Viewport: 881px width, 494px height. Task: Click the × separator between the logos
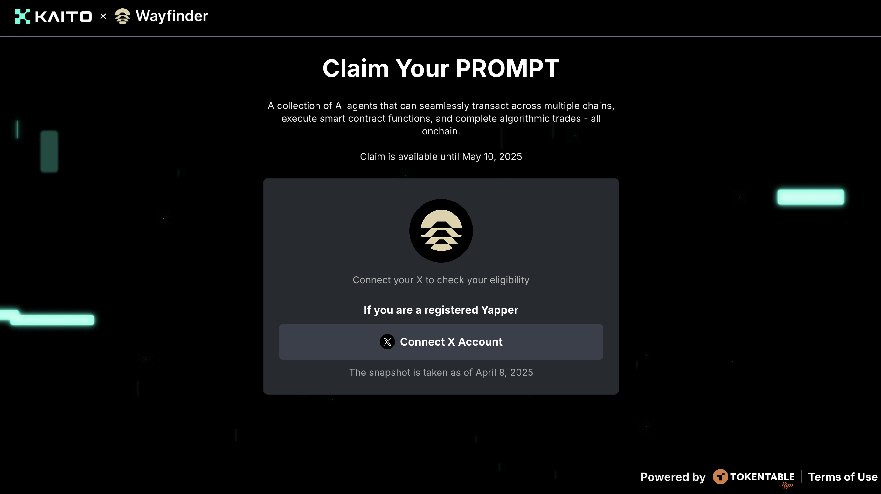coord(103,16)
